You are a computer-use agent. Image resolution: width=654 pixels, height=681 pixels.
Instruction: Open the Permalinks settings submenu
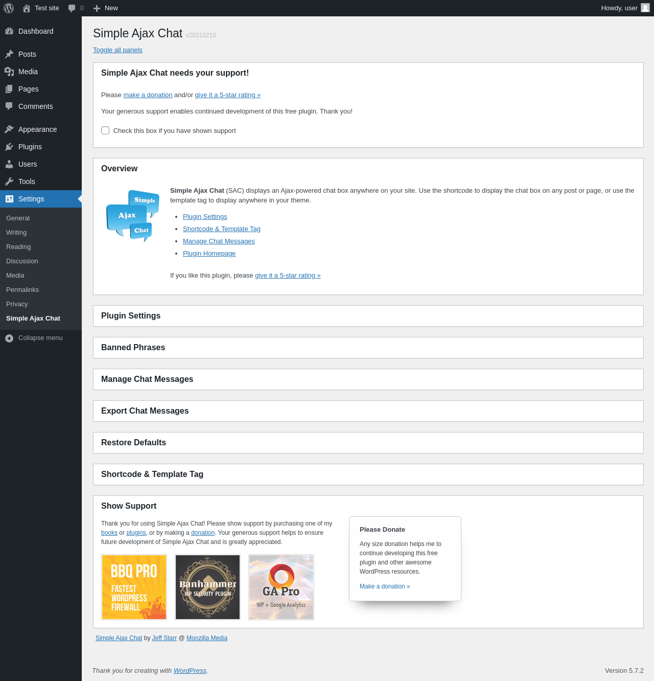pos(41,290)
